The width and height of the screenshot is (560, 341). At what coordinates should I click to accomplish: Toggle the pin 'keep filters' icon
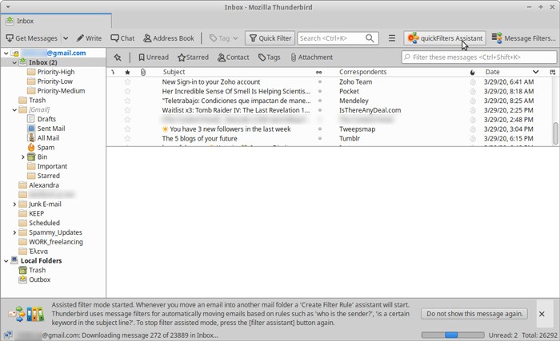(118, 57)
